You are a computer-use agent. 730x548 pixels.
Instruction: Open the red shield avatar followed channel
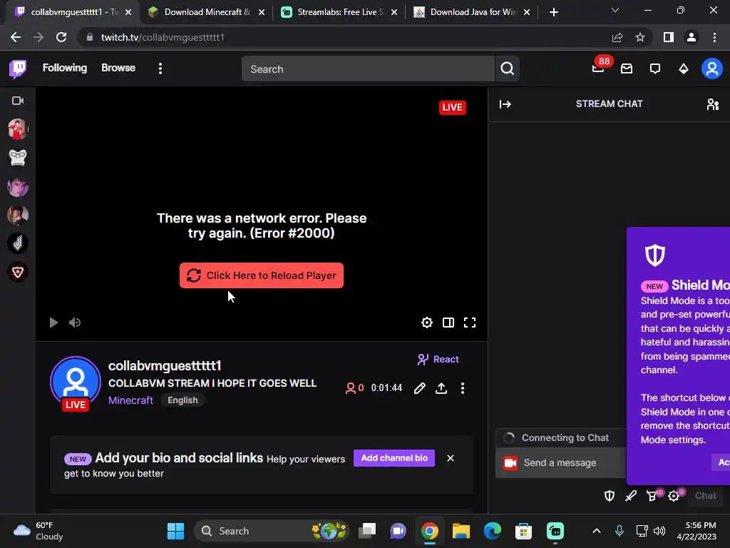click(x=18, y=272)
